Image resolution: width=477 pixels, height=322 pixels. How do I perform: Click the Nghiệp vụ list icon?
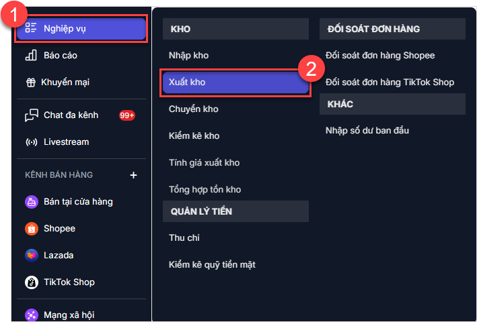pos(30,28)
